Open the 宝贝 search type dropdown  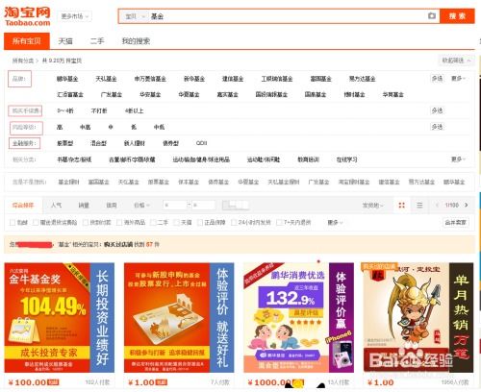[x=134, y=16]
